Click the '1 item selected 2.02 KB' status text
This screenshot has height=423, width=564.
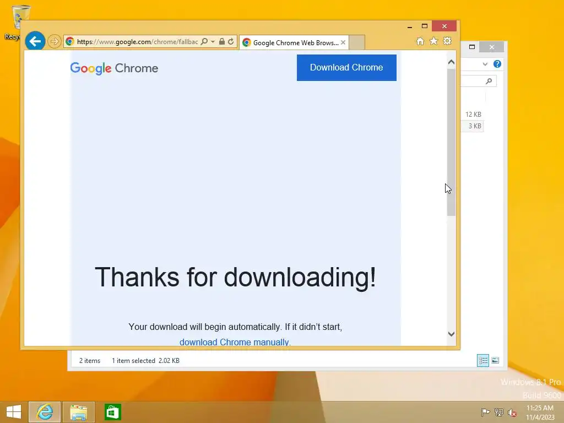(145, 360)
